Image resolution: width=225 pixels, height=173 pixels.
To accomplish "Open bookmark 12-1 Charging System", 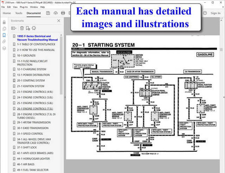I will pos(31,69).
